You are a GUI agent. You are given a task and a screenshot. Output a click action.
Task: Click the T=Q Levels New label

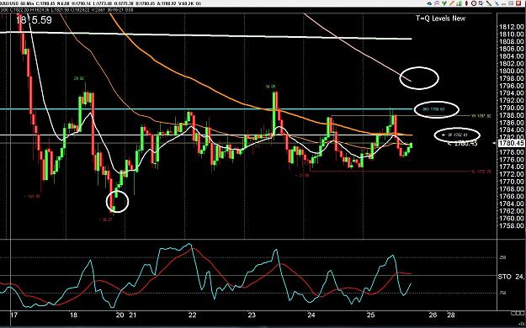440,19
